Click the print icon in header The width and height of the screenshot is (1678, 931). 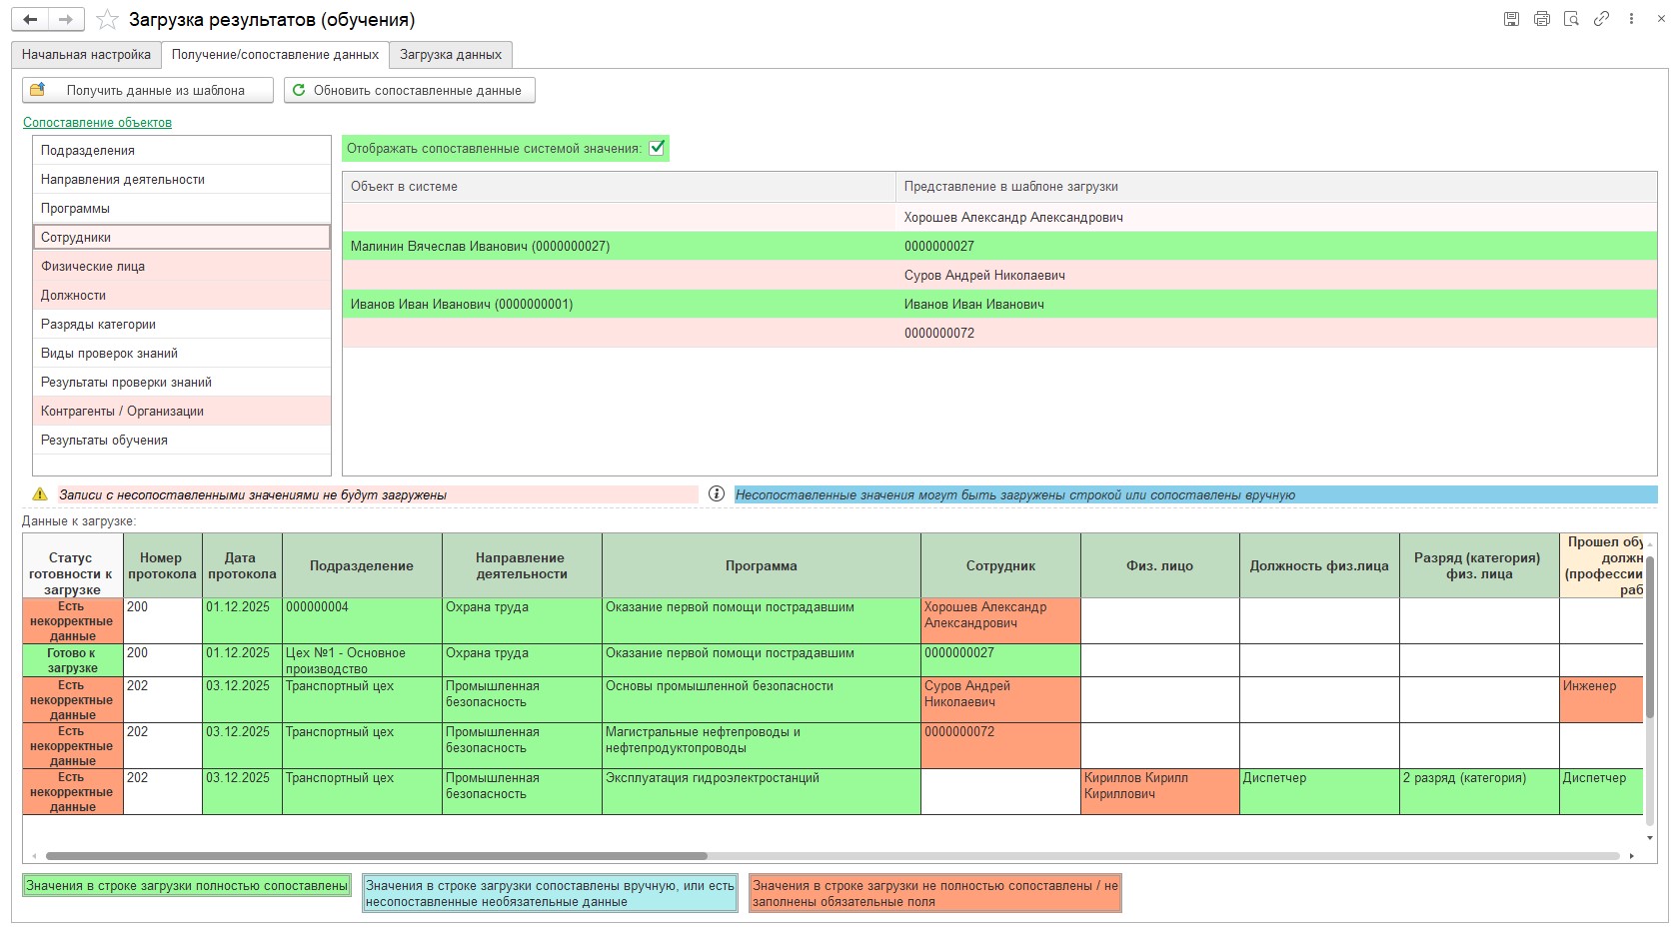point(1541,19)
